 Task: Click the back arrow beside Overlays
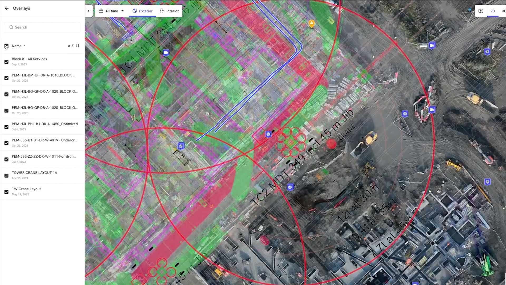7,8
